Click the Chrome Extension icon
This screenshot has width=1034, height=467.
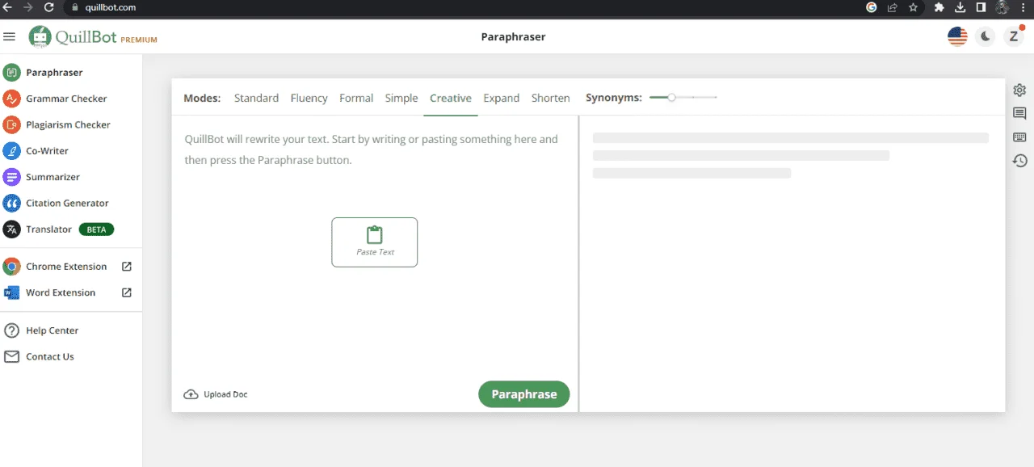click(x=11, y=267)
